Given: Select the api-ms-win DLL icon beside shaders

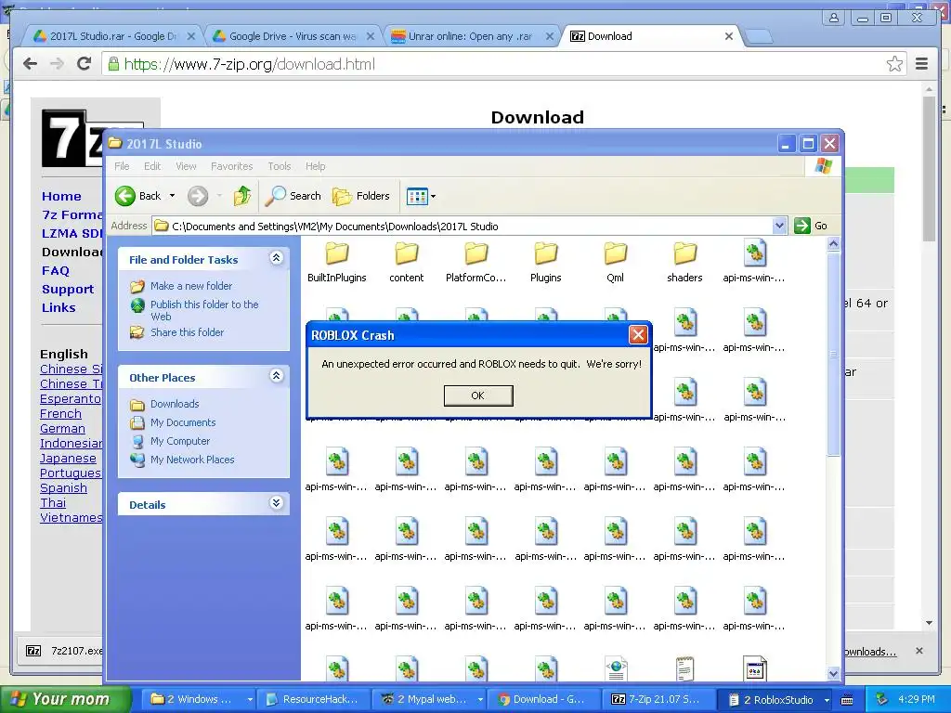Looking at the screenshot, I should pyautogui.click(x=754, y=253).
